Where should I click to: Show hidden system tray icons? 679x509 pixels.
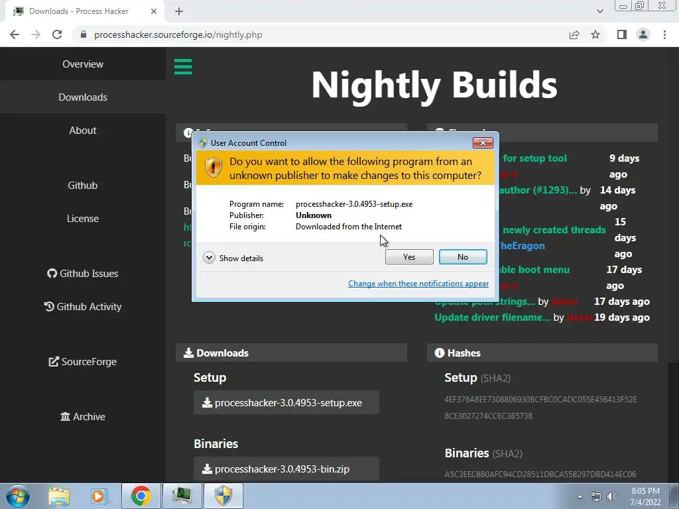tap(580, 496)
